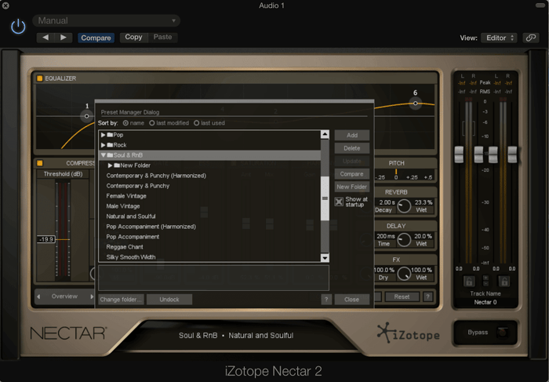This screenshot has width=549, height=382.
Task: Expand the New Folder item
Action: pyautogui.click(x=110, y=166)
